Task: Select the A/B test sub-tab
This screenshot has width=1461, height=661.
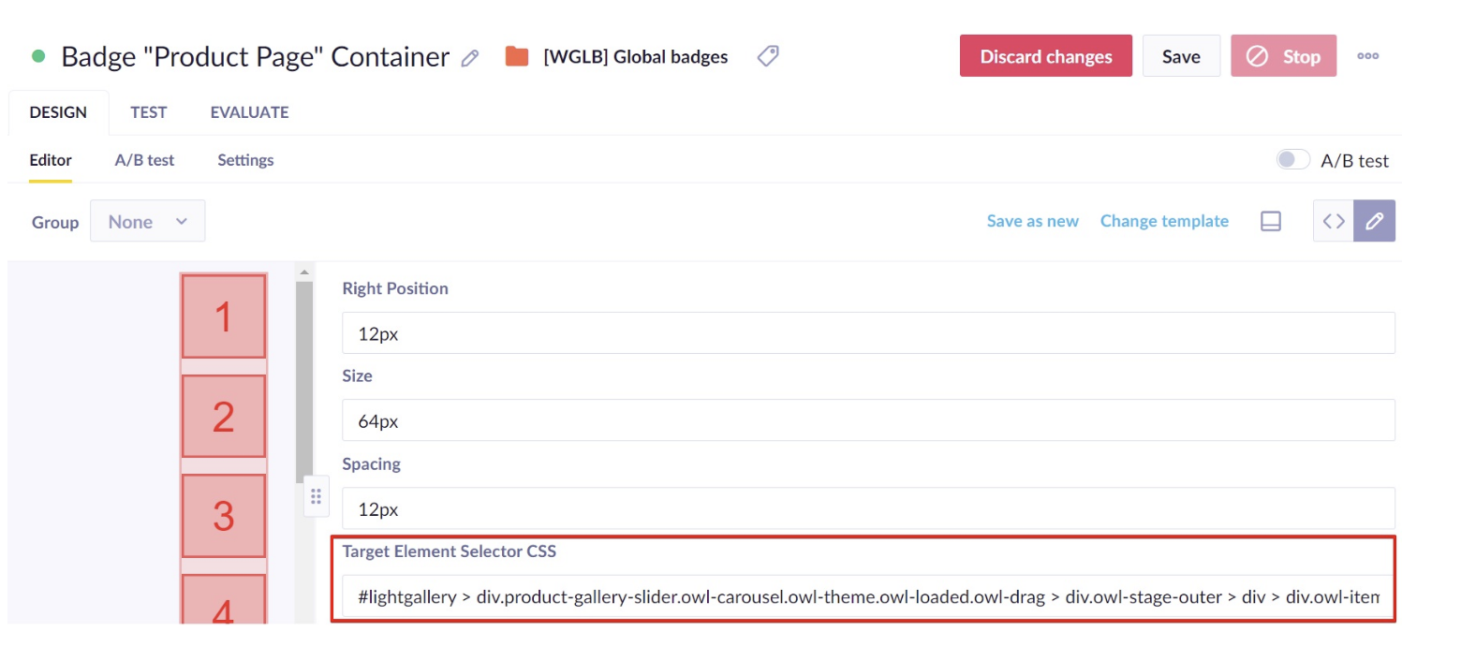Action: [x=144, y=160]
